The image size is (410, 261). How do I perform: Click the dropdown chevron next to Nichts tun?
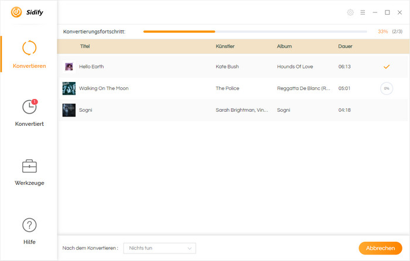click(190, 249)
